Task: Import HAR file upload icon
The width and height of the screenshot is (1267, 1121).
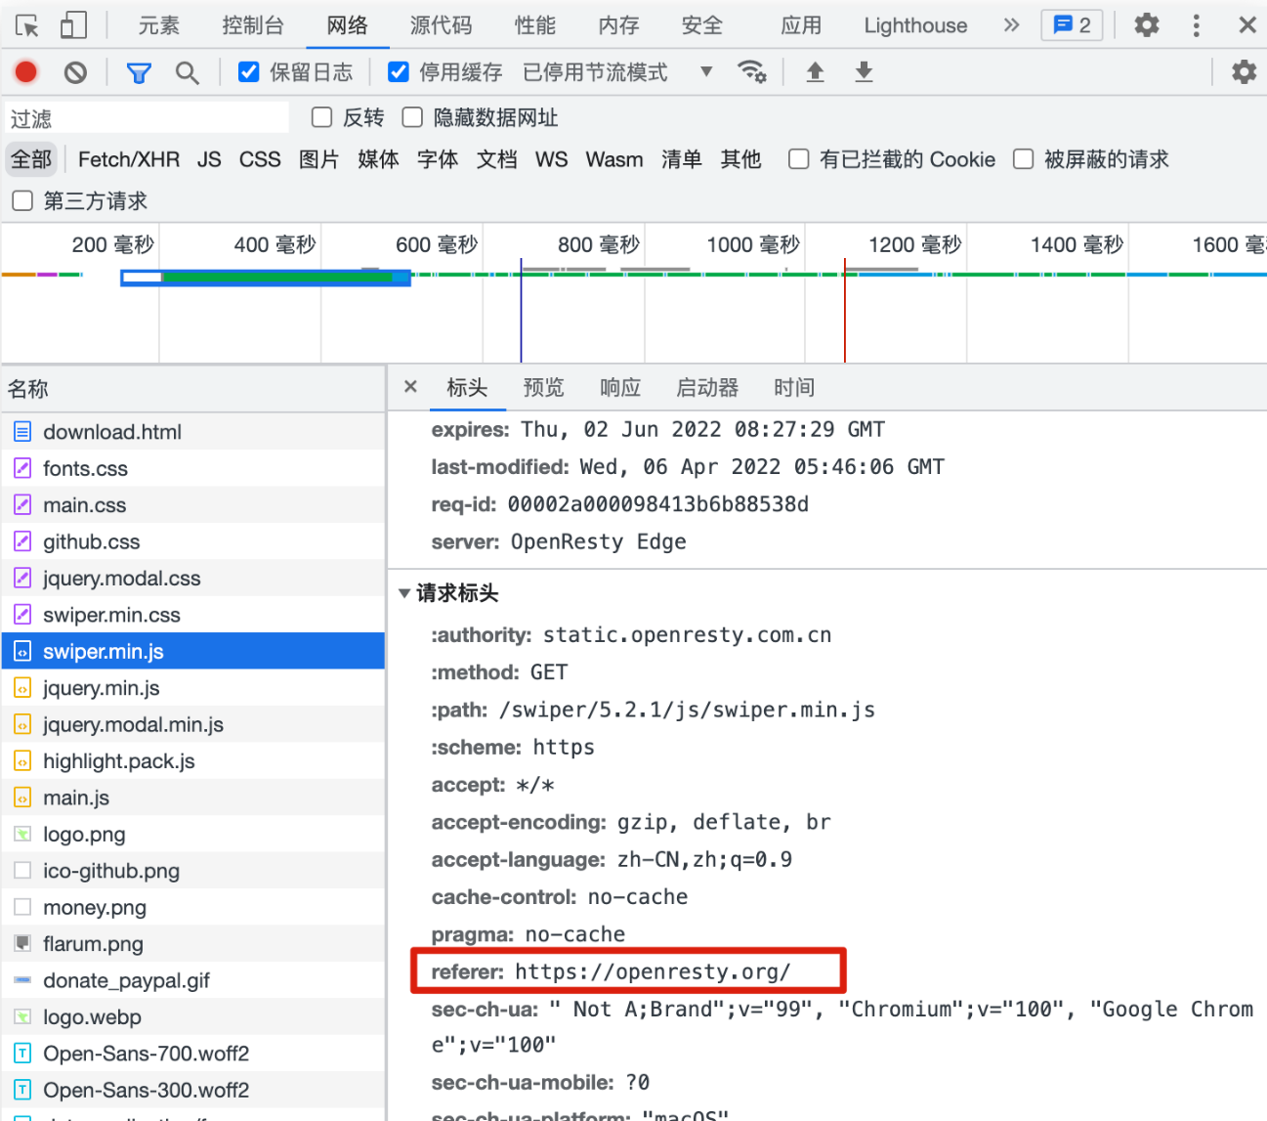Action: tap(815, 71)
